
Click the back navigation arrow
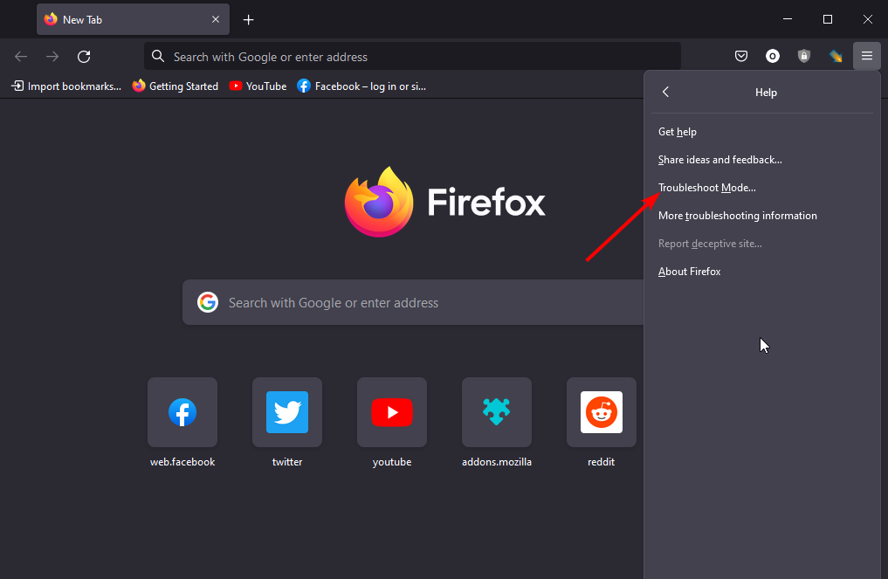tap(21, 57)
